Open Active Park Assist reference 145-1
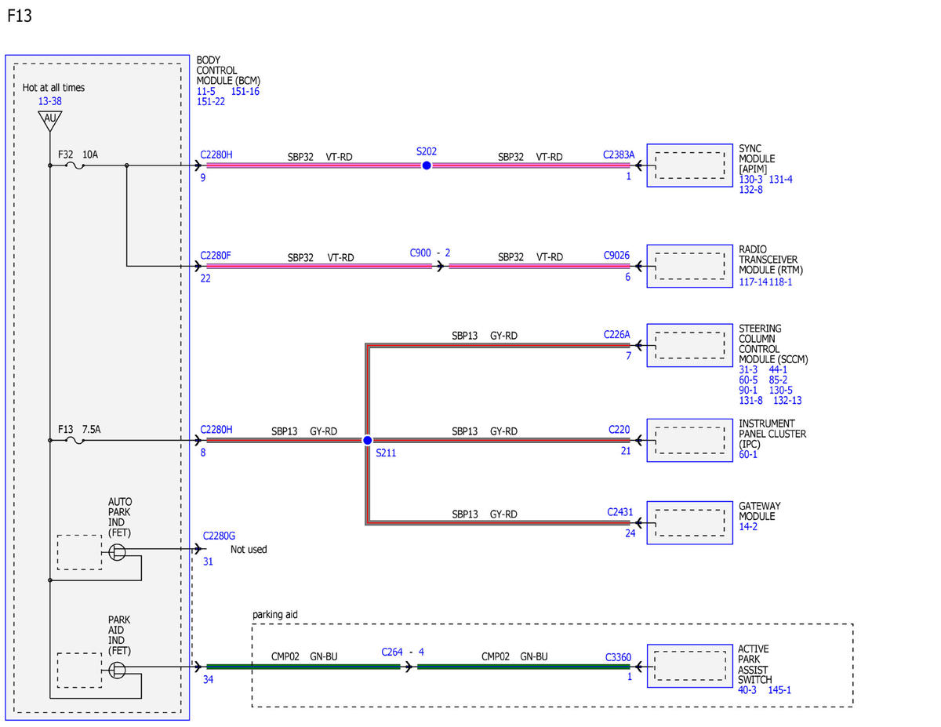Image resolution: width=941 pixels, height=727 pixels. 779,690
